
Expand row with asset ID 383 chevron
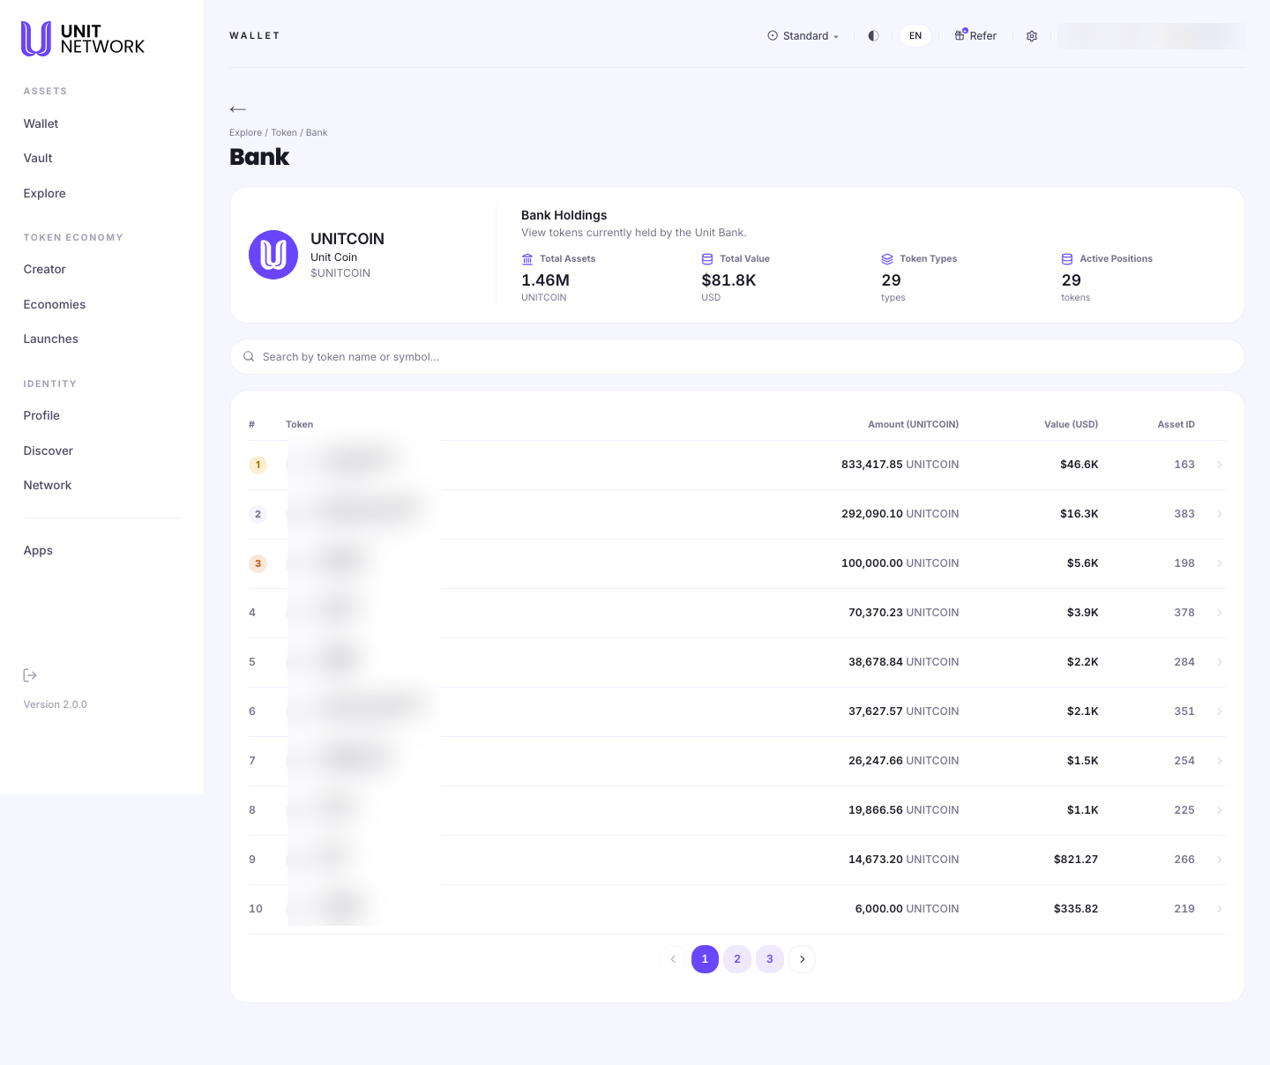tap(1220, 514)
